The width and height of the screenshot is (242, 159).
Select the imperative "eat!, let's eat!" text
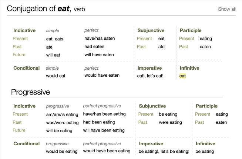[x=150, y=76]
